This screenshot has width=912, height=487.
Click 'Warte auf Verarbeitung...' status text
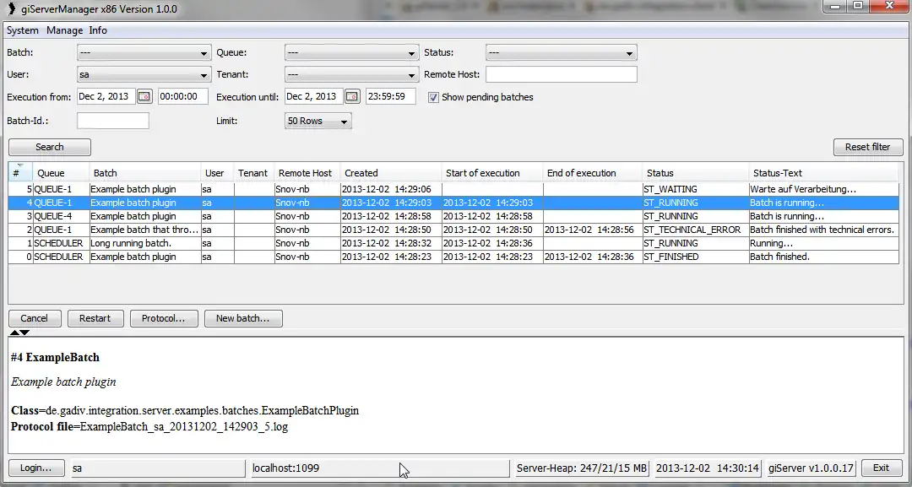tap(803, 189)
